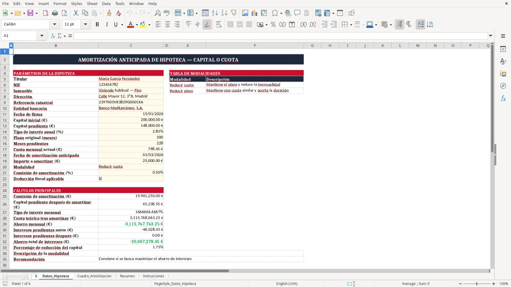Open Find and Replace
The image size is (511, 287).
[158, 13]
